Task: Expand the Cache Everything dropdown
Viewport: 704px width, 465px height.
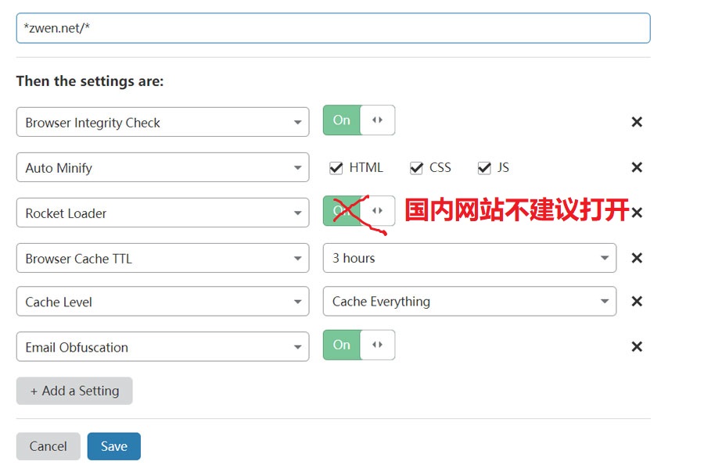Action: tap(469, 302)
